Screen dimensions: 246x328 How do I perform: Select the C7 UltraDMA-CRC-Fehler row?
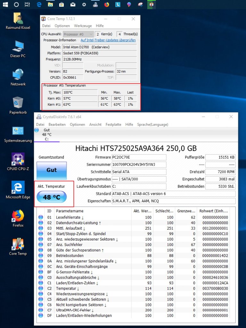(x=134, y=310)
